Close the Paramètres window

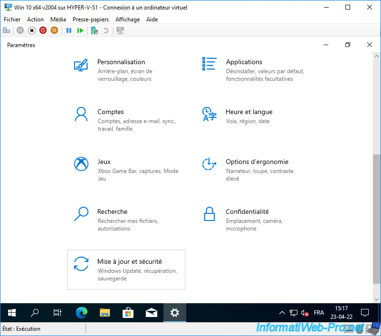tap(370, 45)
